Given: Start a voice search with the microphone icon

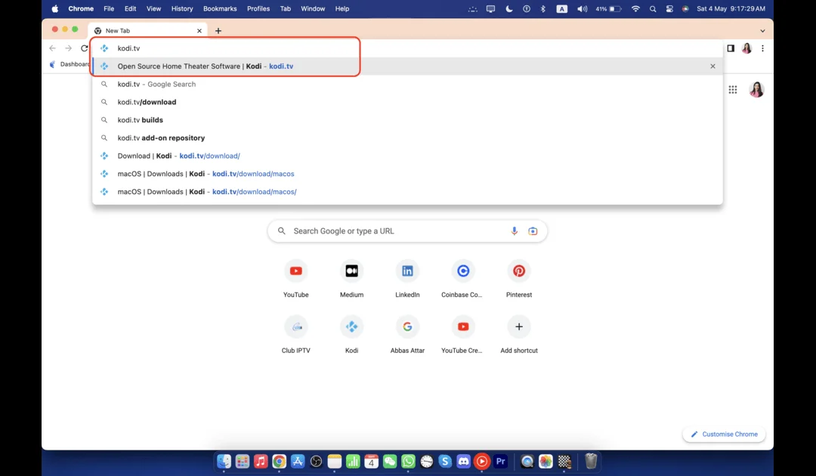Looking at the screenshot, I should (515, 230).
